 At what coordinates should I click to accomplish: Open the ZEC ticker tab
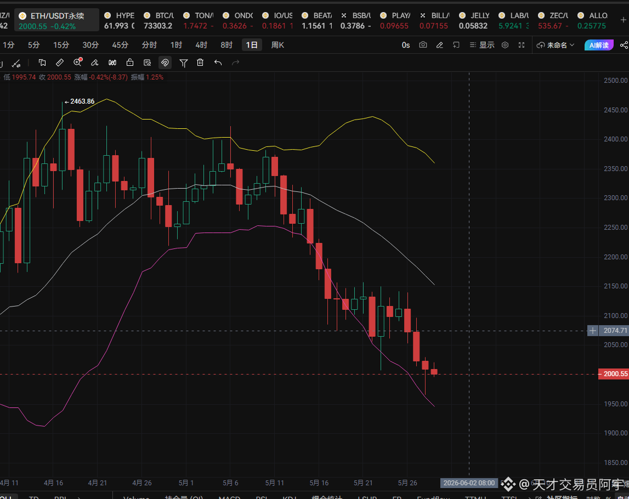(x=553, y=20)
